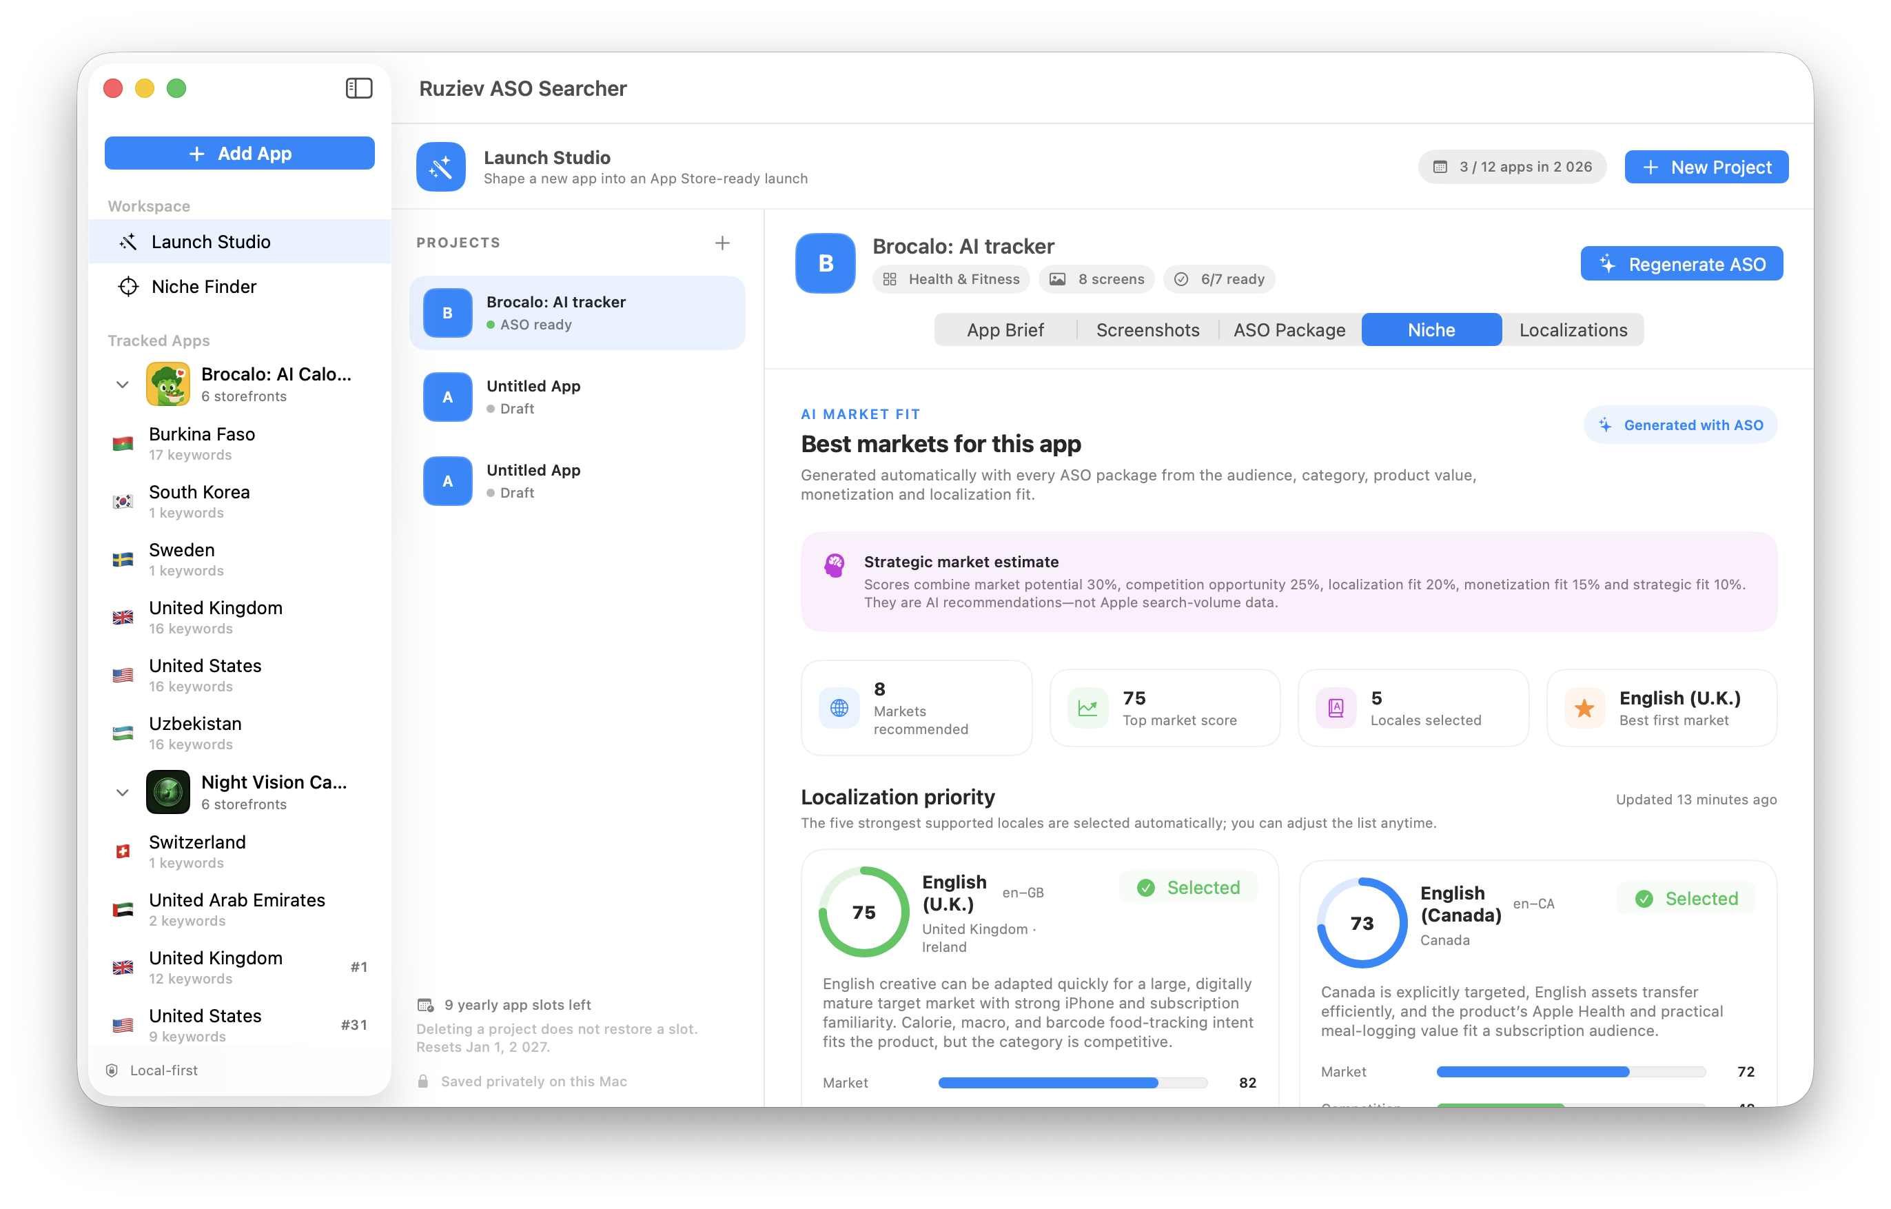
Task: Click the Saved privately lock icon
Action: [x=423, y=1081]
